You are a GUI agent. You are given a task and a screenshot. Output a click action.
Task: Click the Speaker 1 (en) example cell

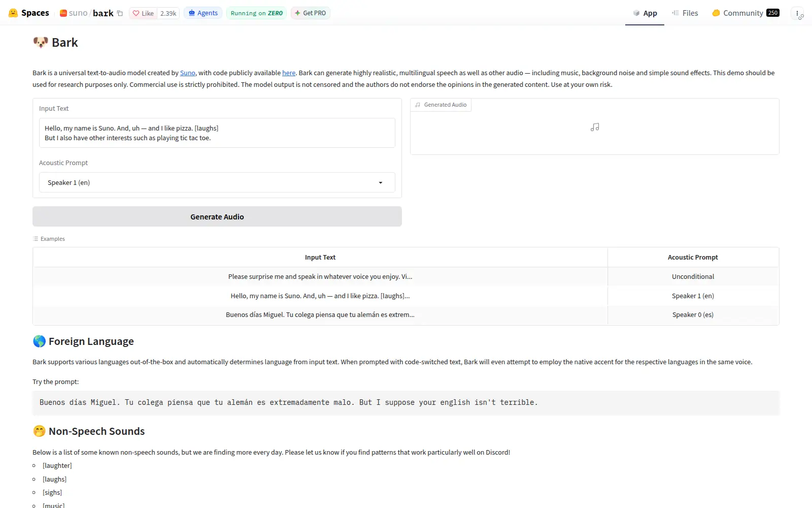[693, 296]
